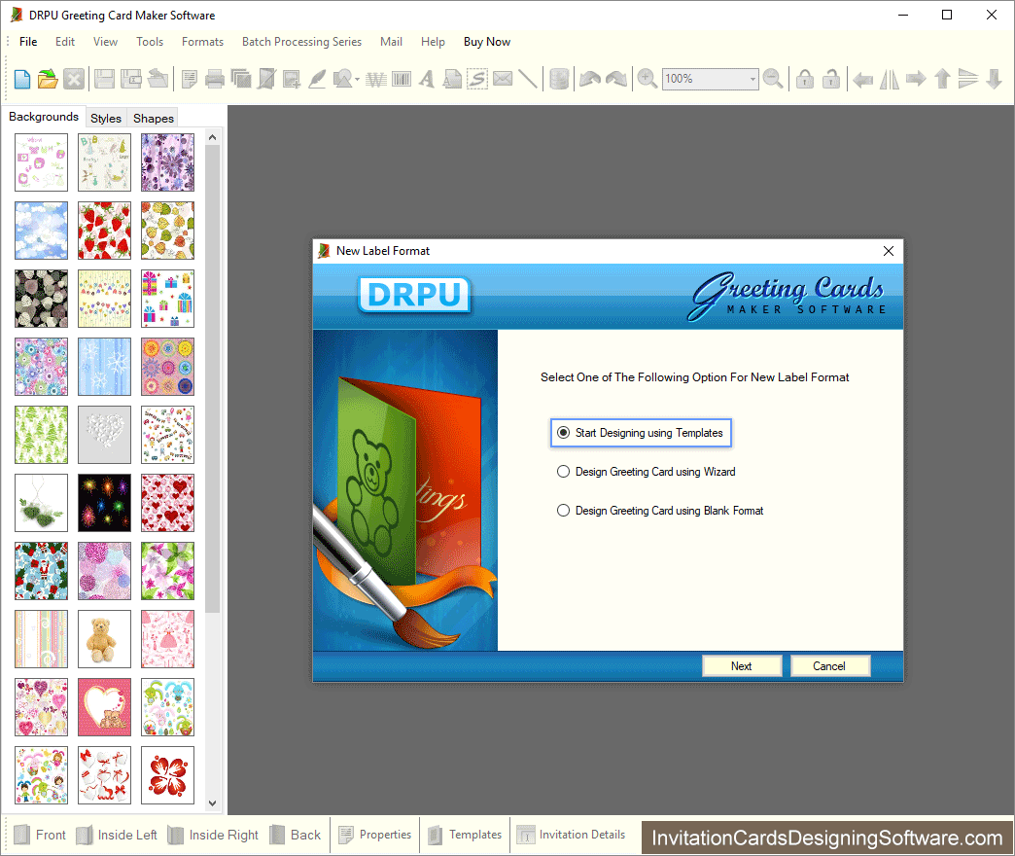The width and height of the screenshot is (1015, 856).
Task: Click the Inside Right page button
Action: pos(213,835)
